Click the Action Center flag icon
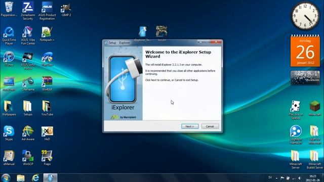This screenshot has width=324, height=182. [282, 178]
